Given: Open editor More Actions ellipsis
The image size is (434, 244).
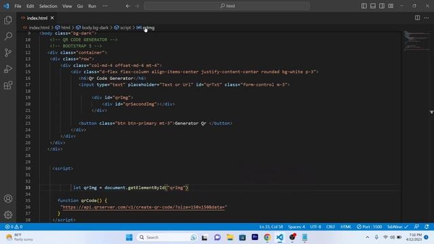Looking at the screenshot, I should [427, 18].
